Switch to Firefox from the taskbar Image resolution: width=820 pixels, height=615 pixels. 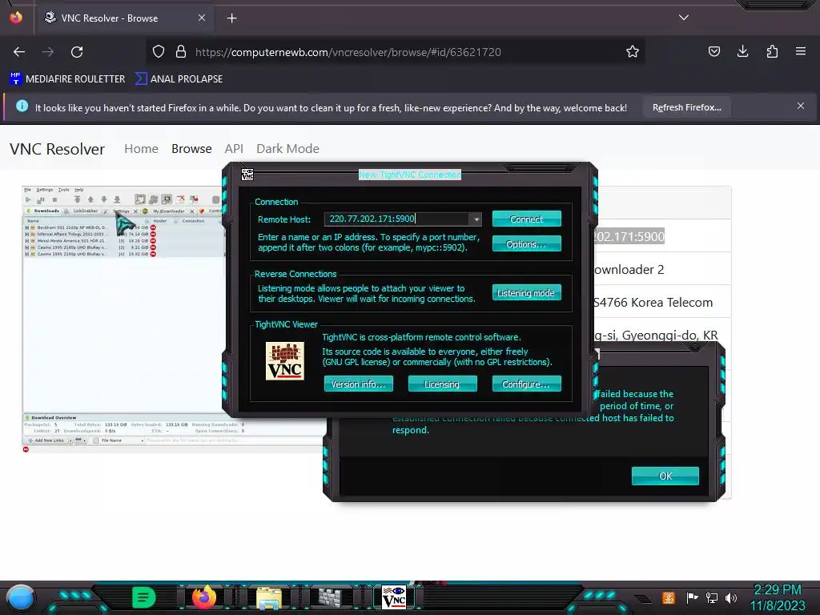coord(204,597)
